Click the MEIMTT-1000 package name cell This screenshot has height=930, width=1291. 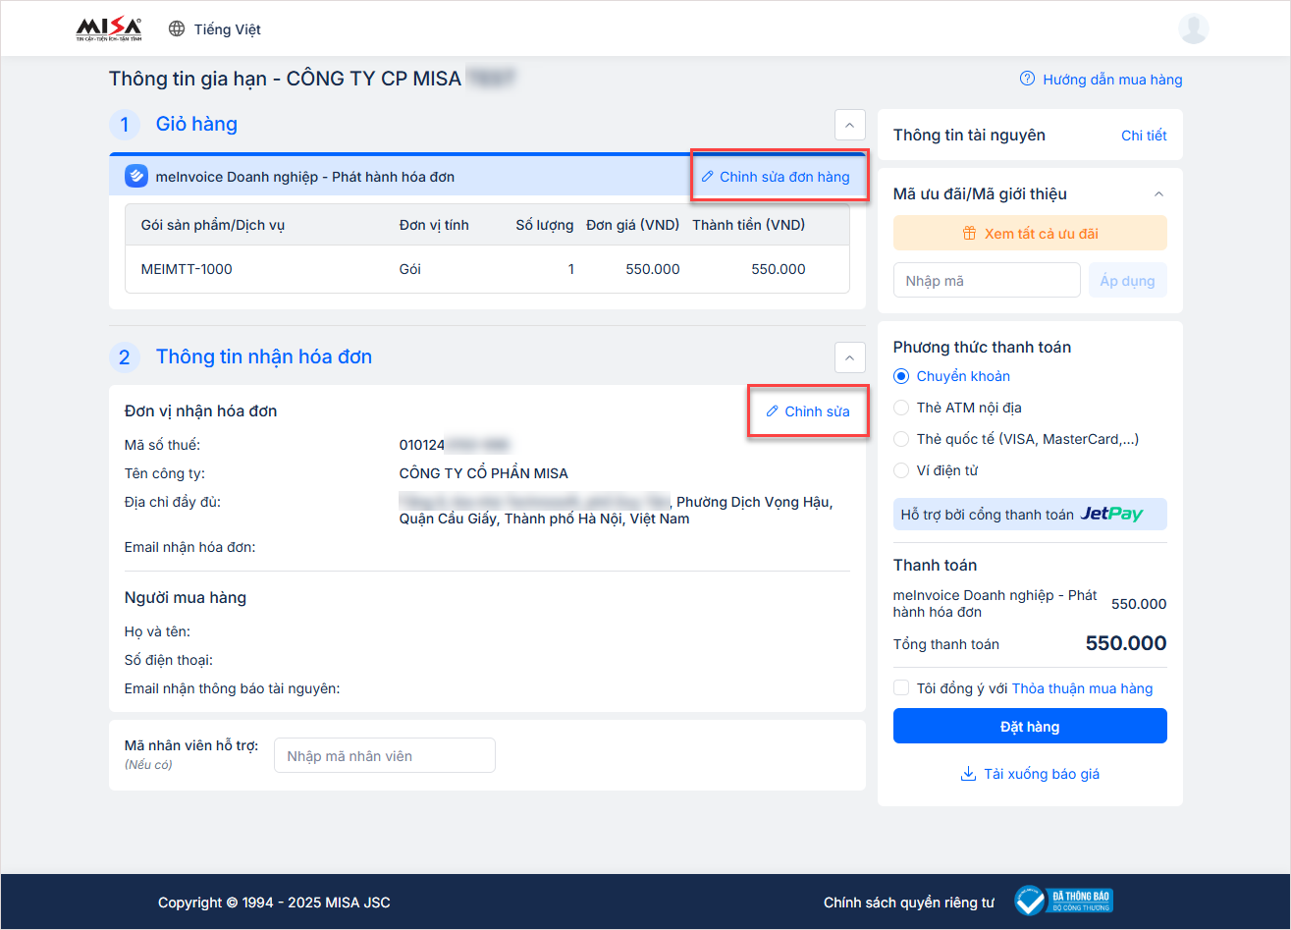coord(187,269)
